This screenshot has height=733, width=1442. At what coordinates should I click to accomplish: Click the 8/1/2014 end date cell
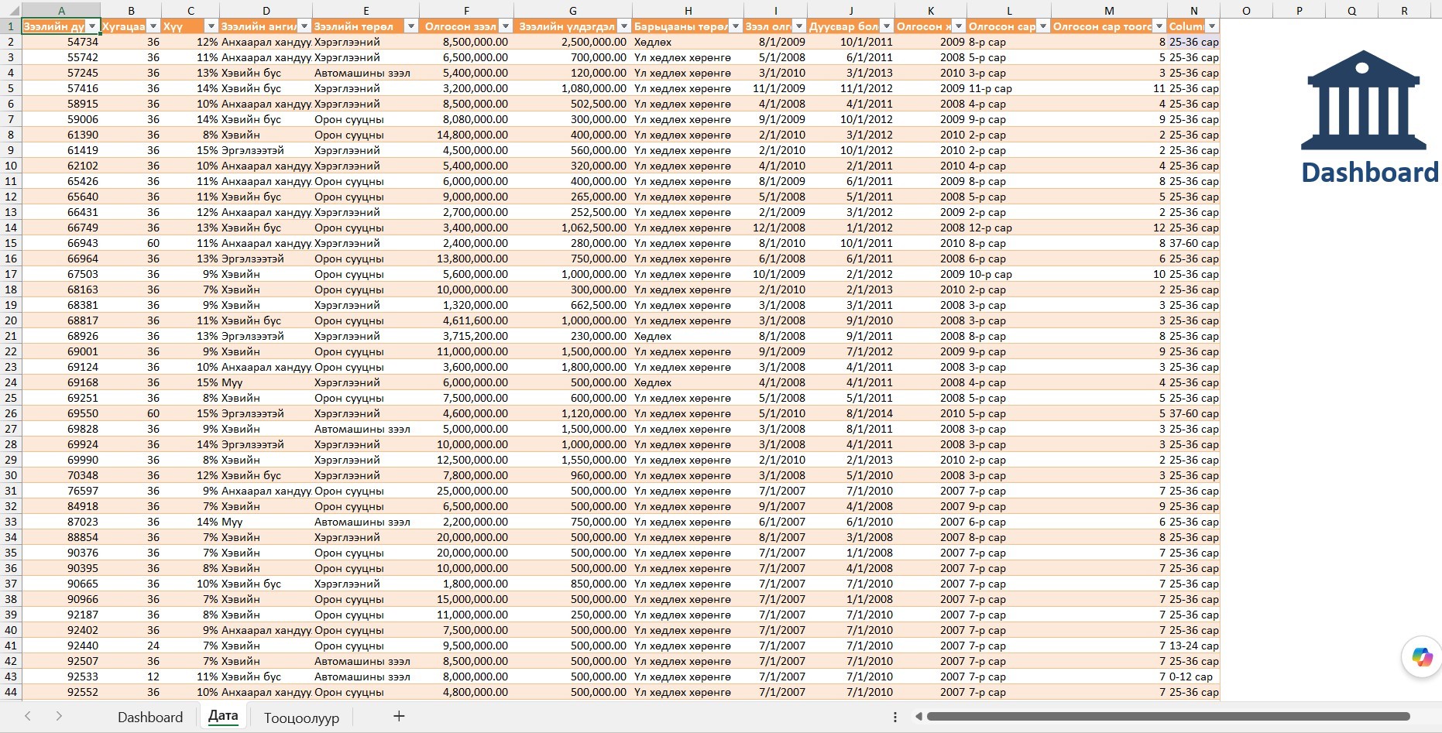(x=850, y=413)
